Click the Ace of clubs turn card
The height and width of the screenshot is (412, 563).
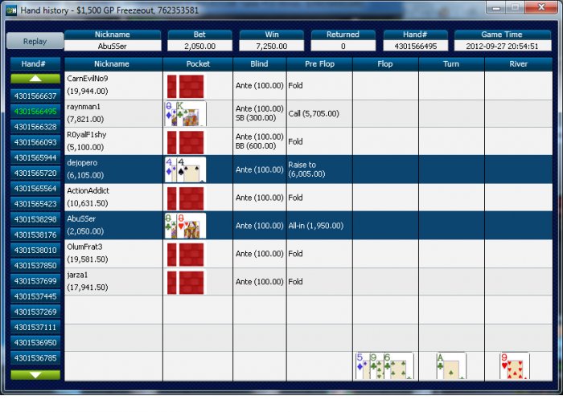(x=451, y=365)
